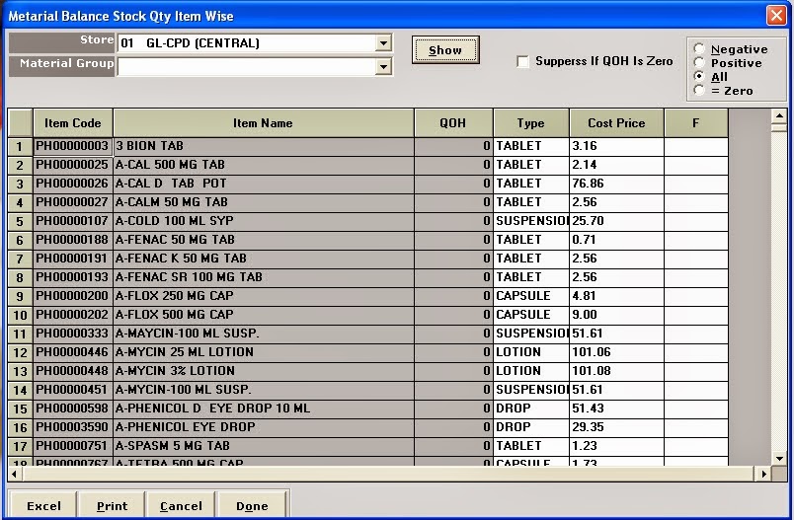Click the Item Name column header
Screen dimensions: 794x520
264,123
